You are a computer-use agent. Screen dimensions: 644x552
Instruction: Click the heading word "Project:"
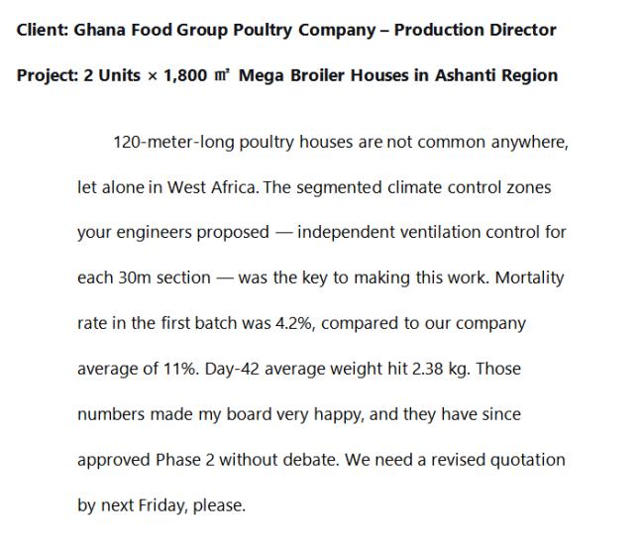click(48, 75)
